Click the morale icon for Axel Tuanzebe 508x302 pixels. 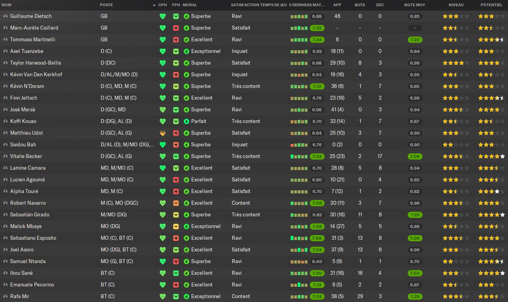click(x=186, y=51)
